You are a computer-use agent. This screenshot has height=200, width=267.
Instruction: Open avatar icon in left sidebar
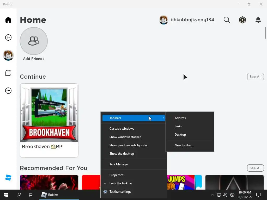[8, 55]
